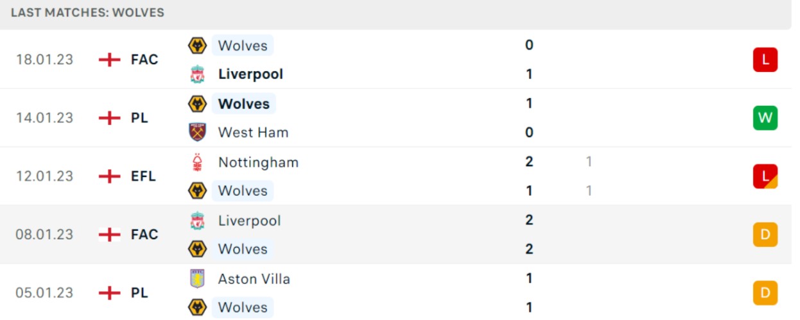The image size is (800, 320).
Task: Open the West Ham team link
Action: (253, 133)
